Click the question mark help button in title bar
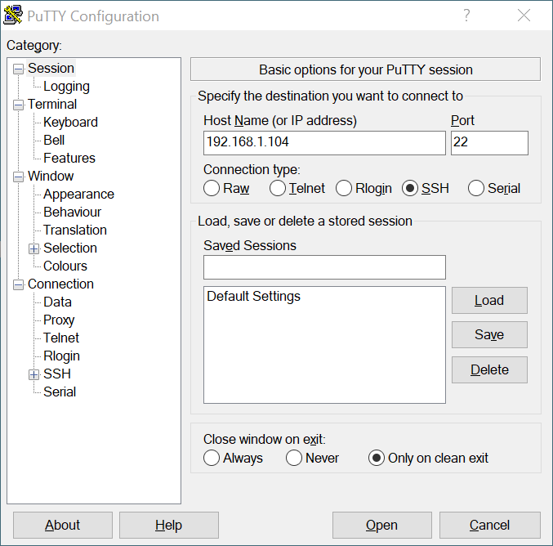Viewport: 553px width, 546px height. pos(466,16)
